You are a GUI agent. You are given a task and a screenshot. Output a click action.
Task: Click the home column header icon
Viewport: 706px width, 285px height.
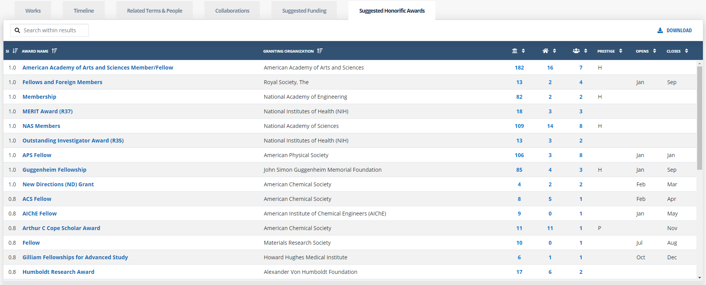(x=545, y=51)
